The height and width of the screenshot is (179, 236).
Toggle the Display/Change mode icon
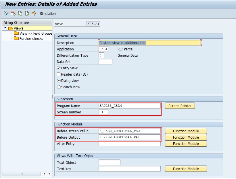(x=5, y=13)
